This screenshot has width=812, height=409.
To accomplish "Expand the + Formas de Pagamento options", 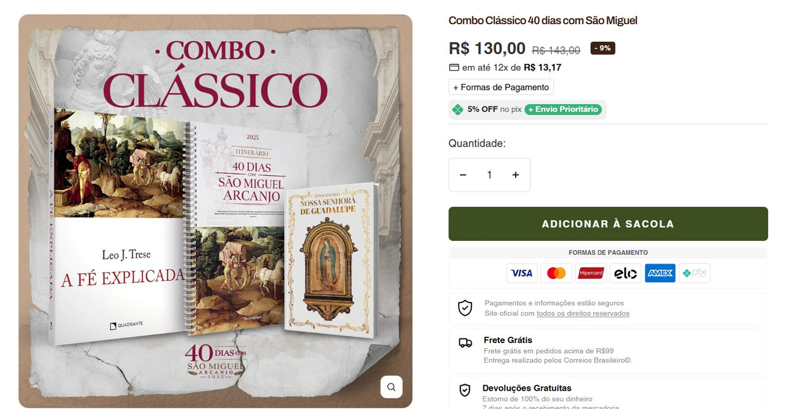I will pos(501,87).
